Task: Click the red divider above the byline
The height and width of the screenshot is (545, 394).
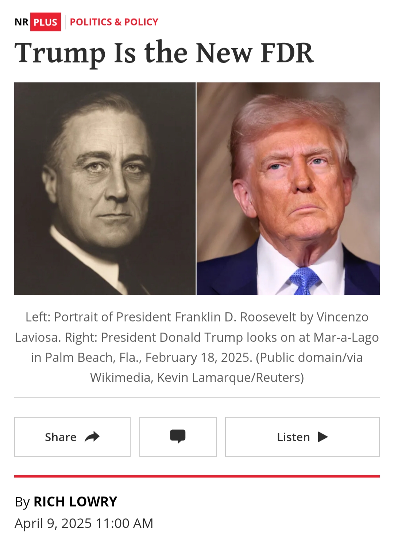Action: [197, 476]
